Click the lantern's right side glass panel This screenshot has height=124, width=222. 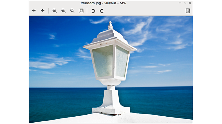tap(121, 61)
